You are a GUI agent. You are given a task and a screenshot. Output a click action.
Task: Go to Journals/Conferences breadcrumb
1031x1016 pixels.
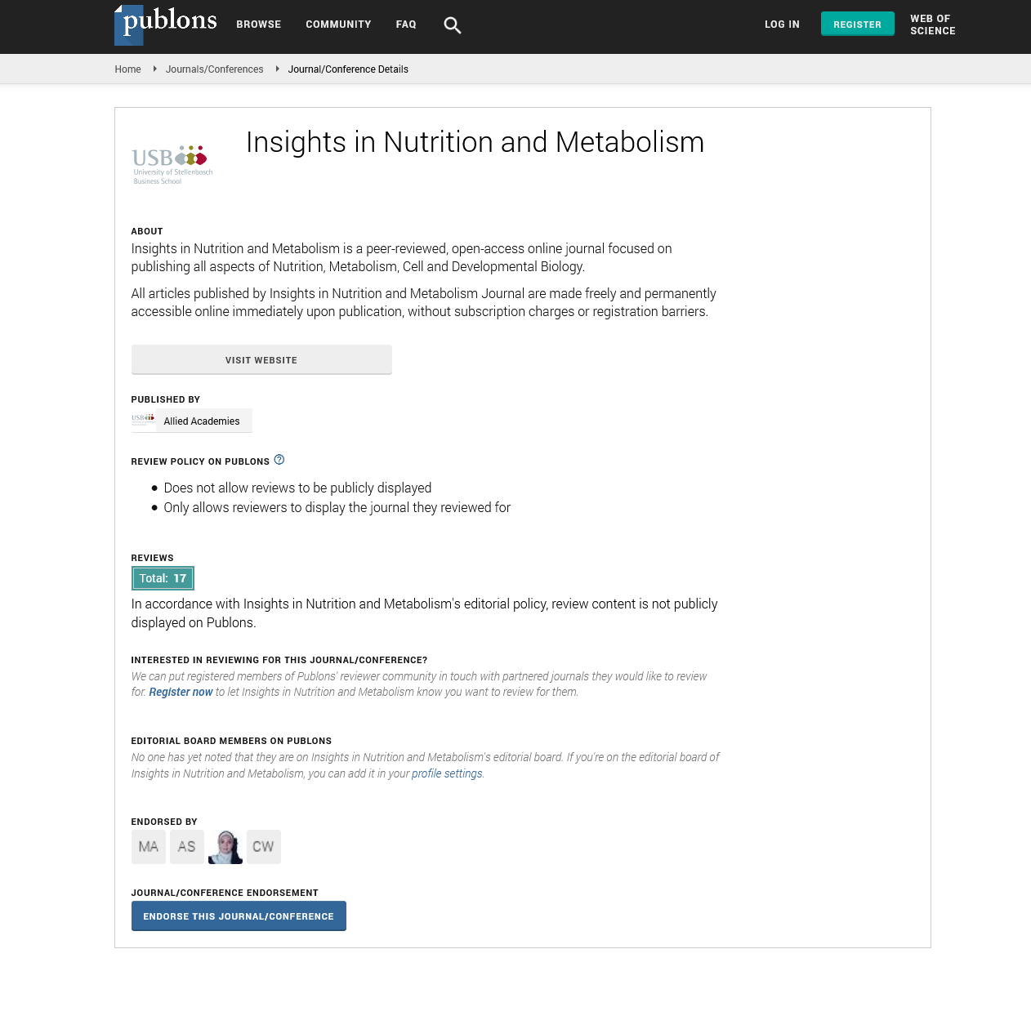[214, 69]
